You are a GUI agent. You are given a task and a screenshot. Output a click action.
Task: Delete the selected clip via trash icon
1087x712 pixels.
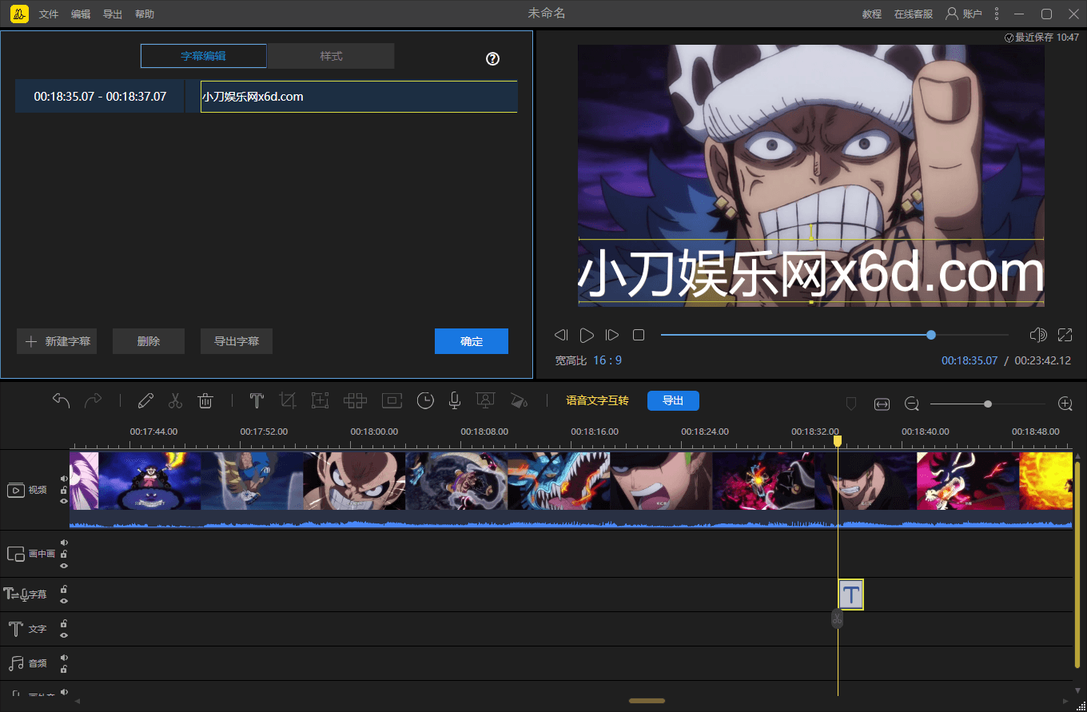205,400
